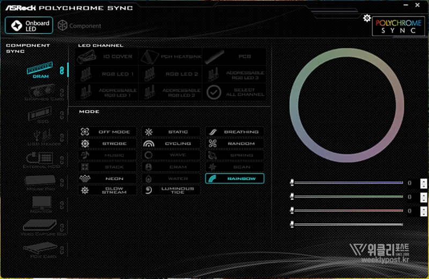This screenshot has width=429, height=279.
Task: Pick a hue on the color wheel ring
Action: tap(347, 52)
